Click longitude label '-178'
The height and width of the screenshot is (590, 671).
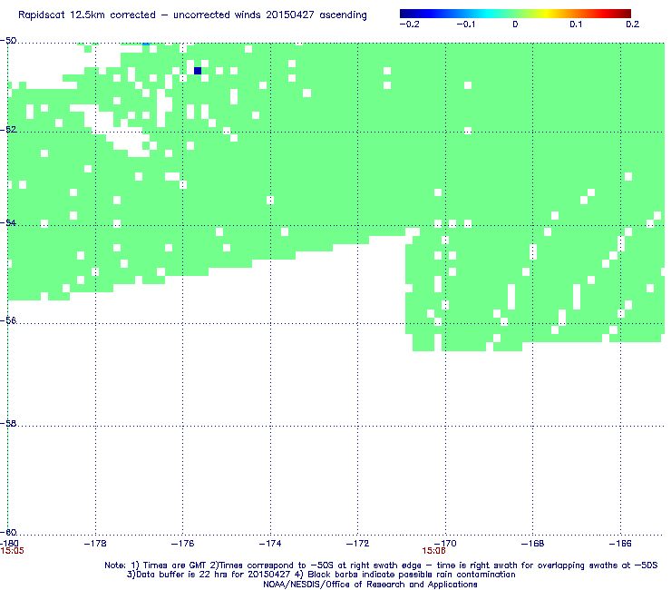click(95, 544)
